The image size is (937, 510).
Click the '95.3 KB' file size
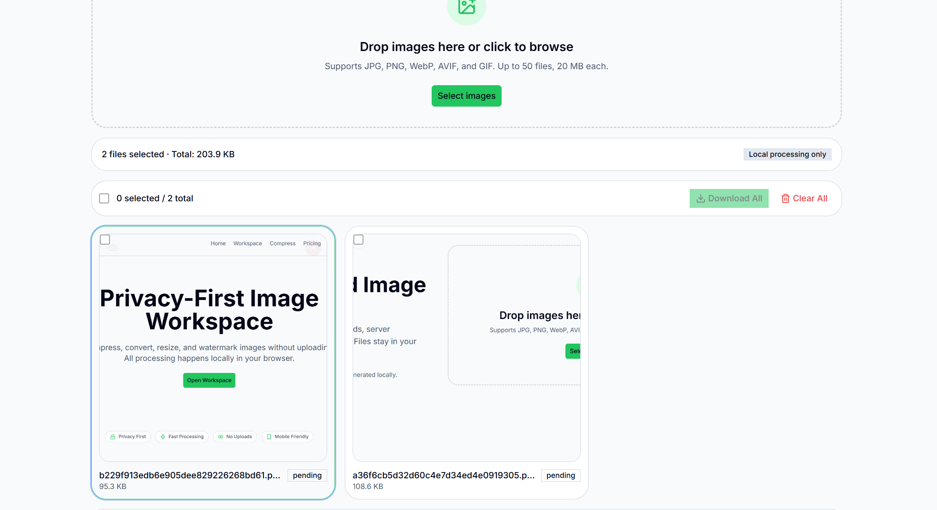[x=113, y=487]
